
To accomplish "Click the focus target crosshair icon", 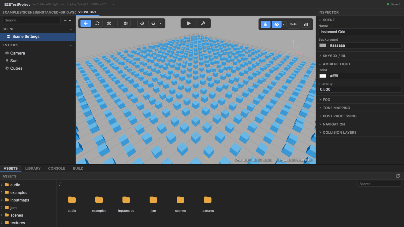I will pos(142,23).
